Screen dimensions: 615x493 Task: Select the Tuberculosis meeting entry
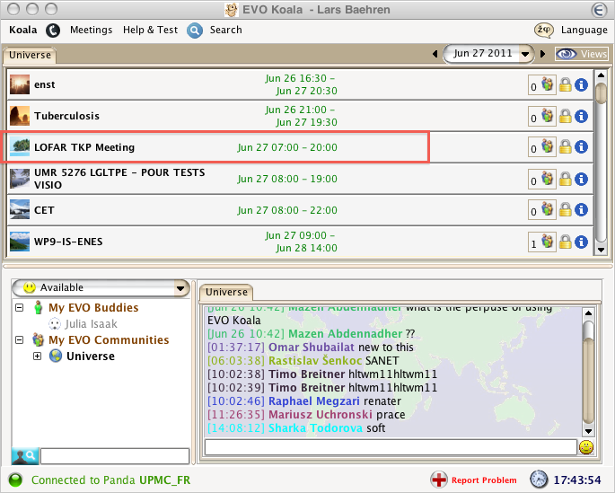300,116
